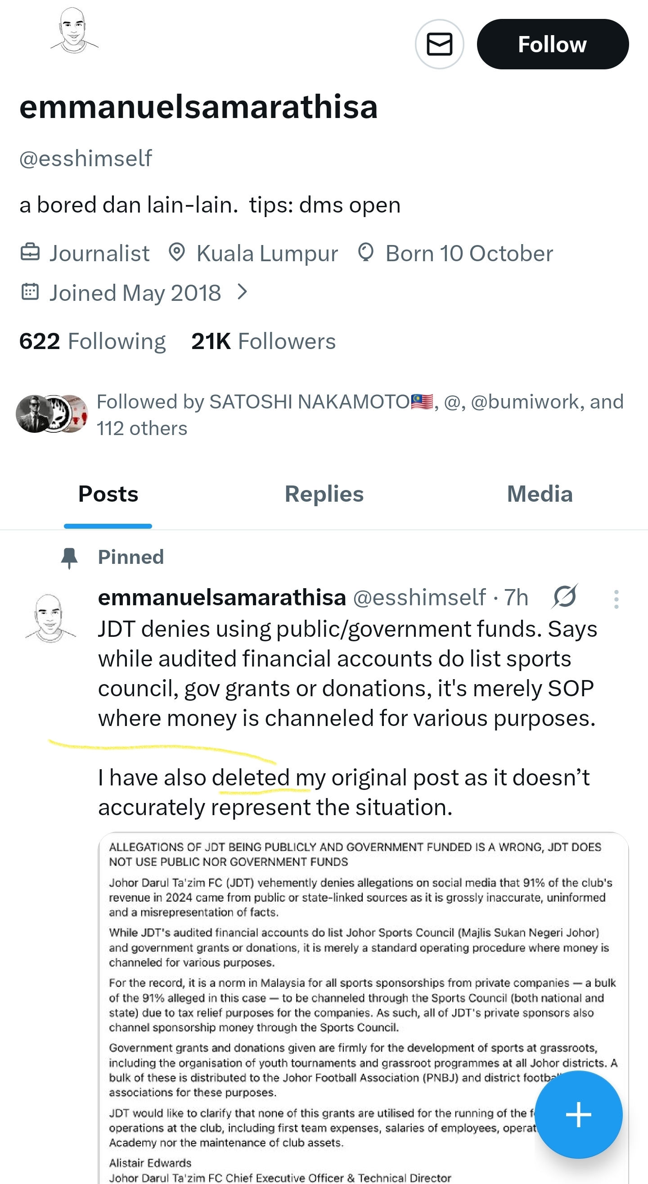Tap the pinned post author avatar

[x=49, y=617]
